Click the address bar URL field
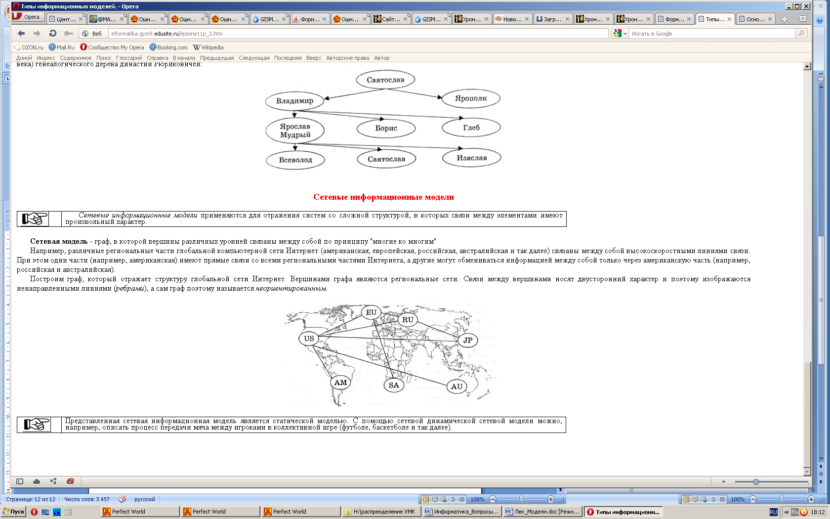830x519 pixels. click(x=358, y=34)
